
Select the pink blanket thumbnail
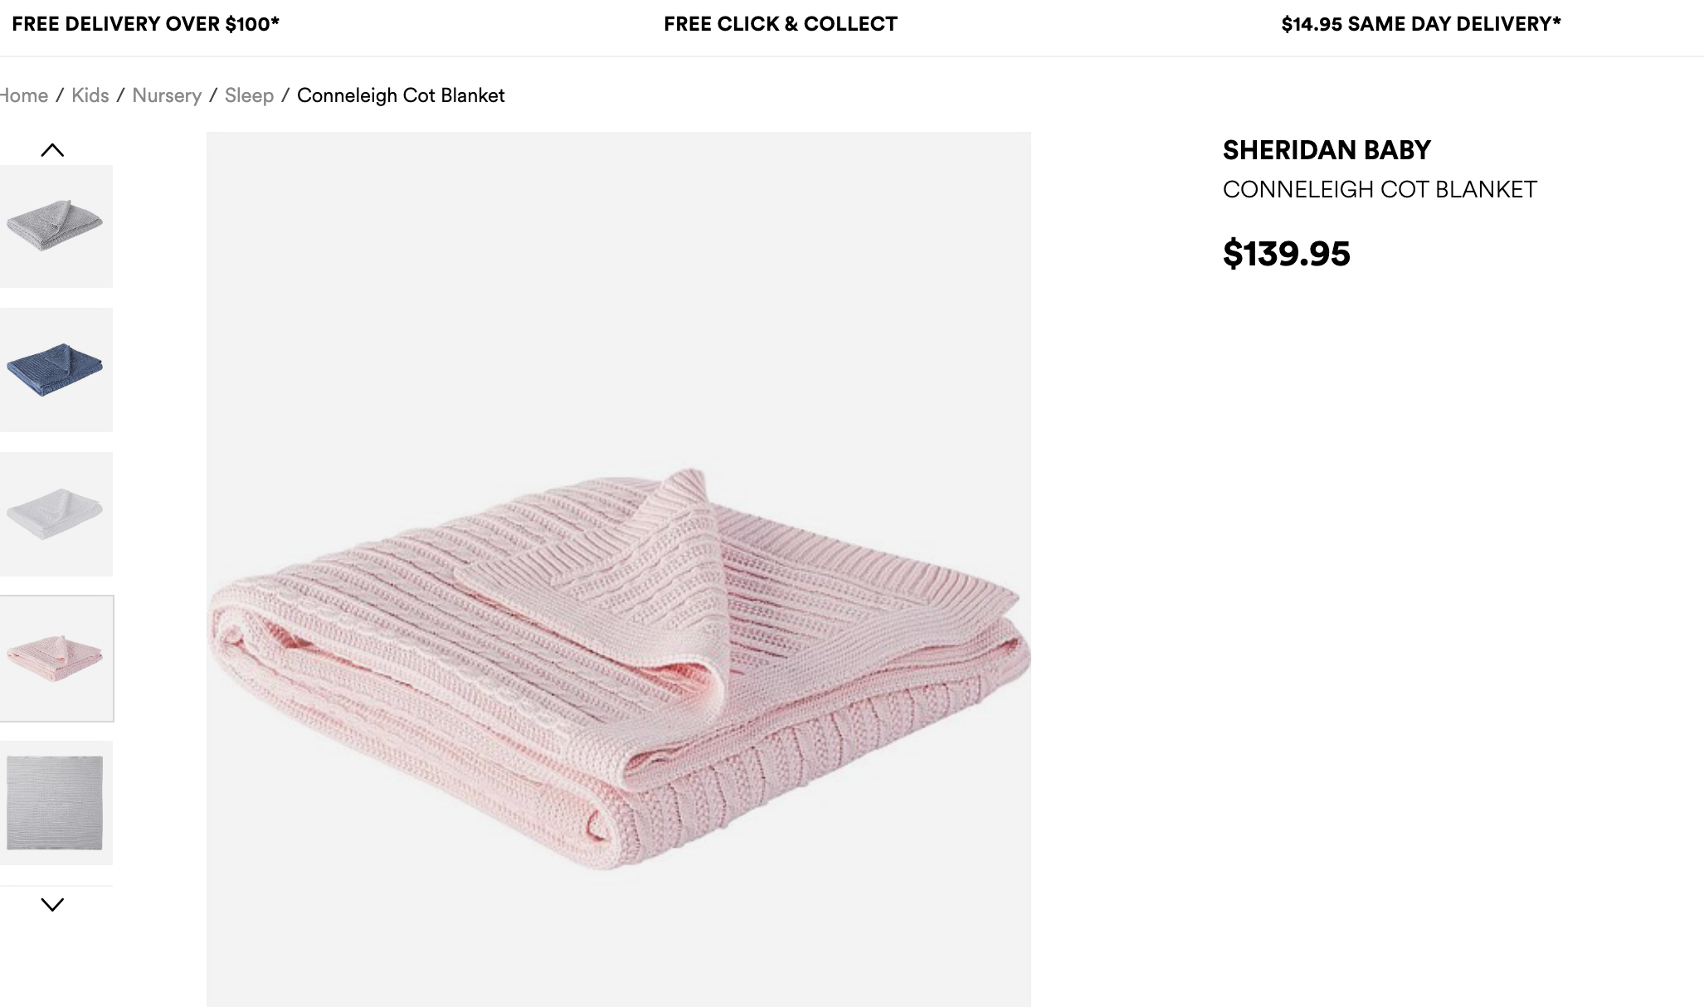click(55, 659)
